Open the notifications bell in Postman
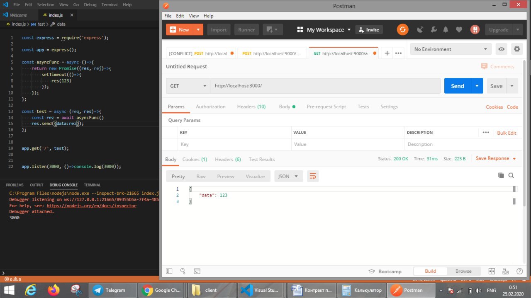The width and height of the screenshot is (531, 298). (x=446, y=29)
